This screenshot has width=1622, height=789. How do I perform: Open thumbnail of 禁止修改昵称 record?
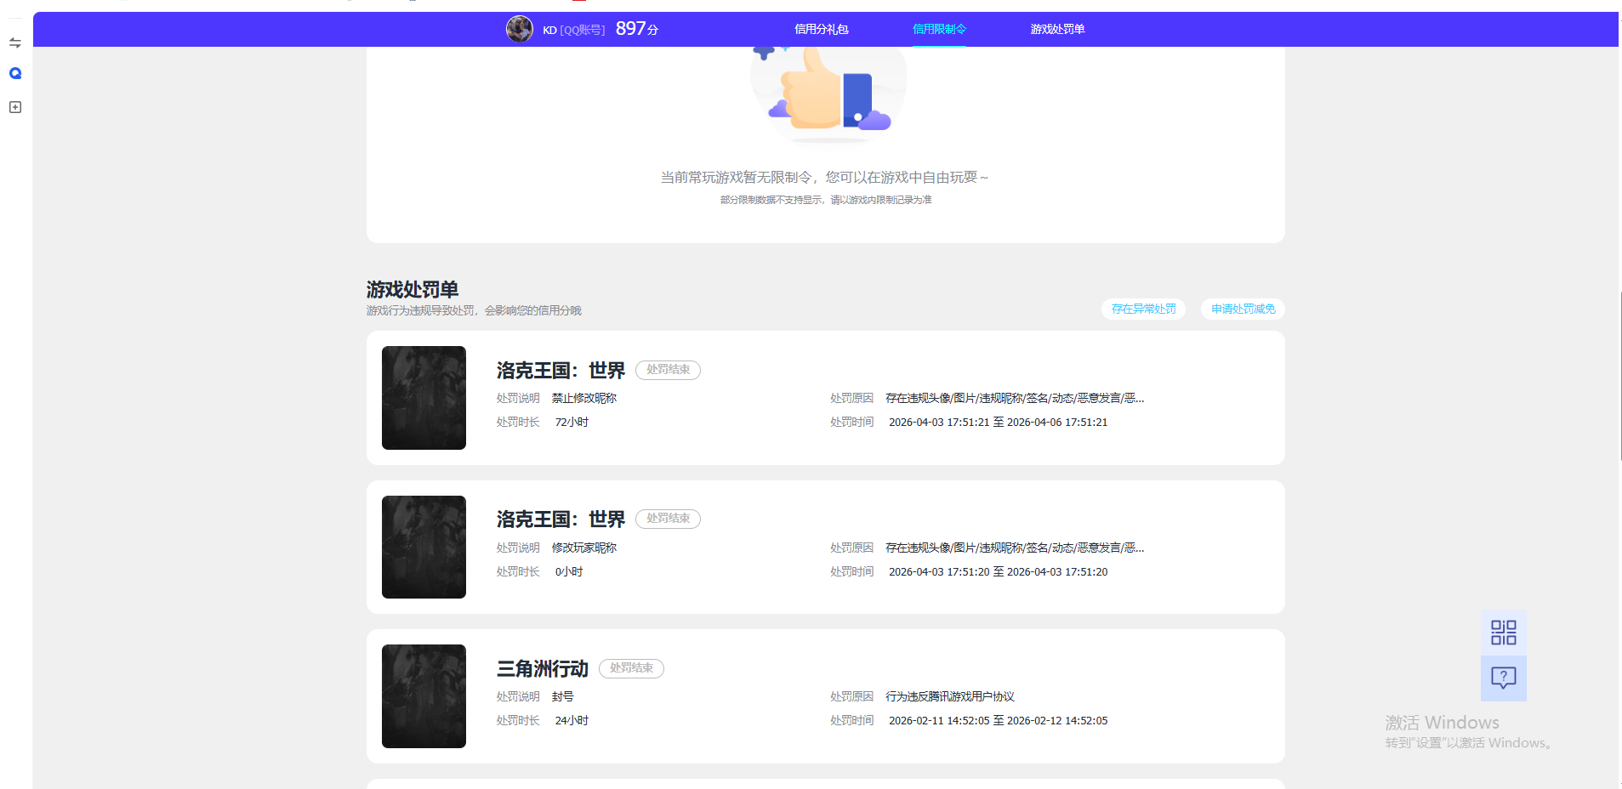(x=424, y=398)
